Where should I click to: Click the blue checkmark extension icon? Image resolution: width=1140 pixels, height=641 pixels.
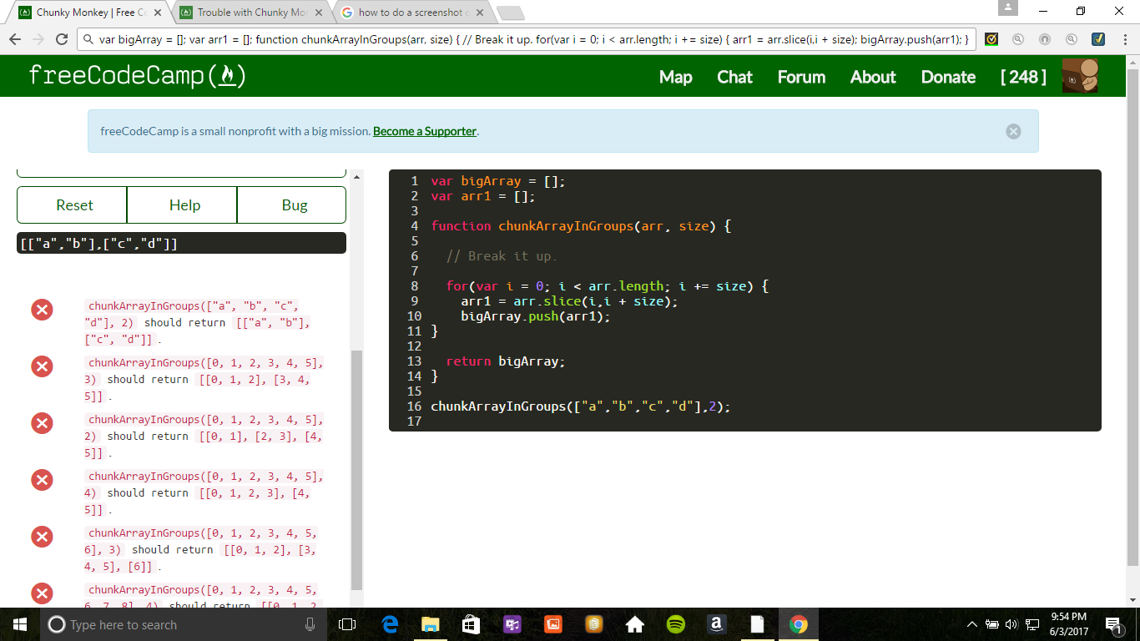(1098, 39)
